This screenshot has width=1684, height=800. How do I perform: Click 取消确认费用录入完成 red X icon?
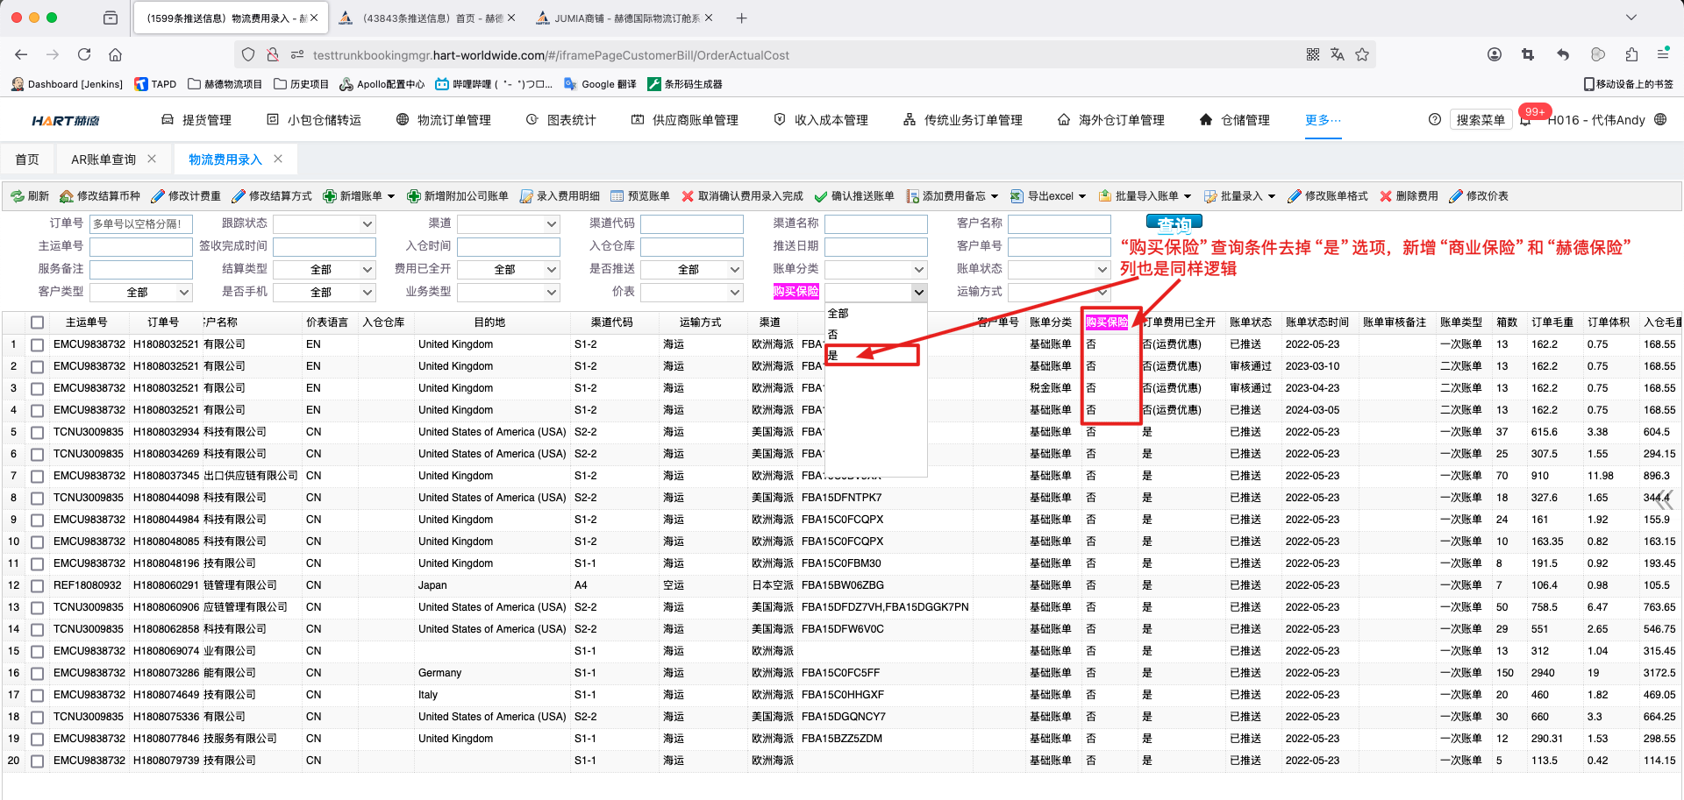click(x=688, y=196)
